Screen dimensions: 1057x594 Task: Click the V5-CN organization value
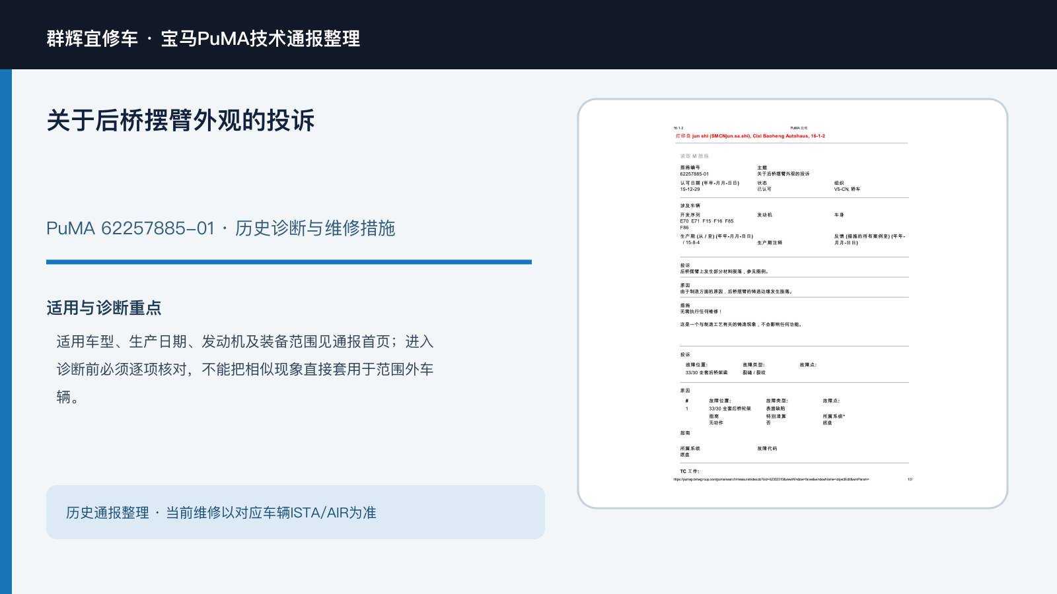[x=847, y=189]
